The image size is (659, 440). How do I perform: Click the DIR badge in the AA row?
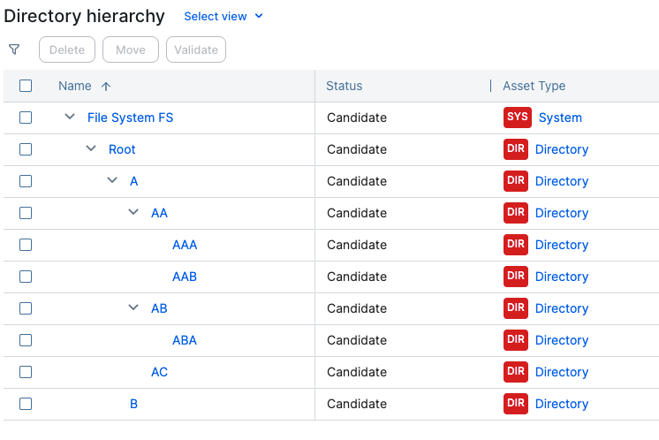tap(516, 213)
